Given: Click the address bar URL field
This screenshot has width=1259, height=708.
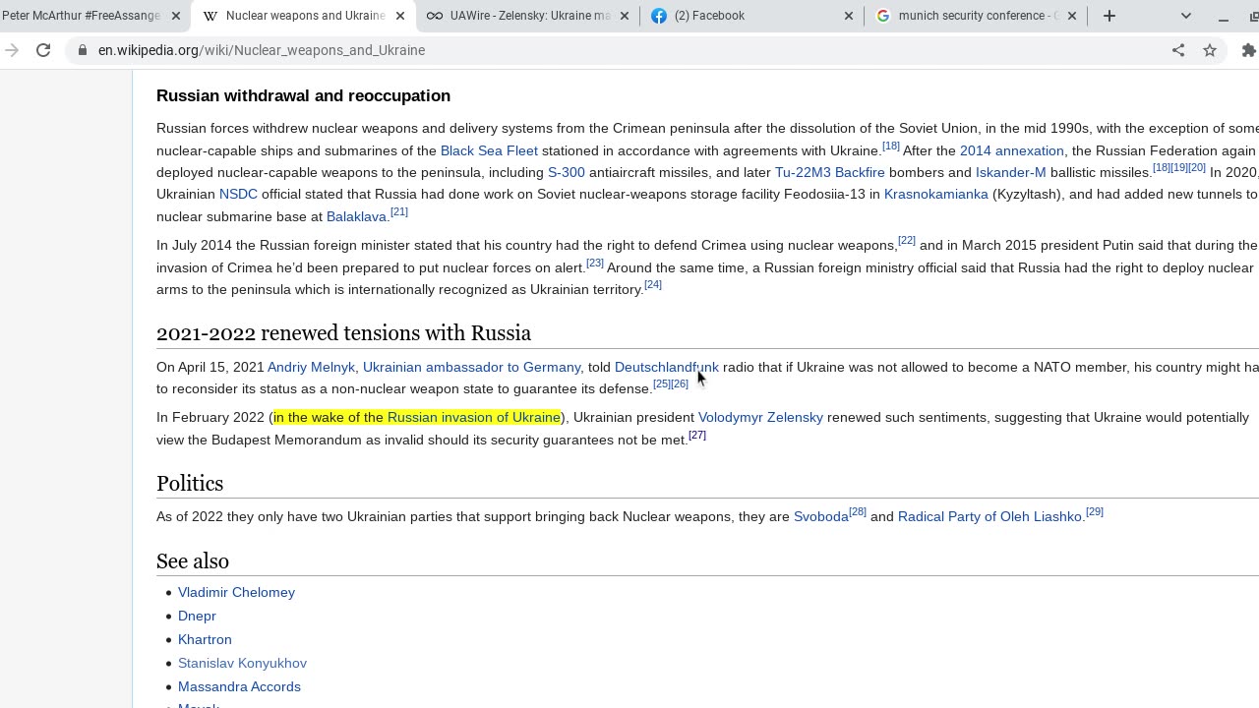Looking at the screenshot, I should pos(629,50).
